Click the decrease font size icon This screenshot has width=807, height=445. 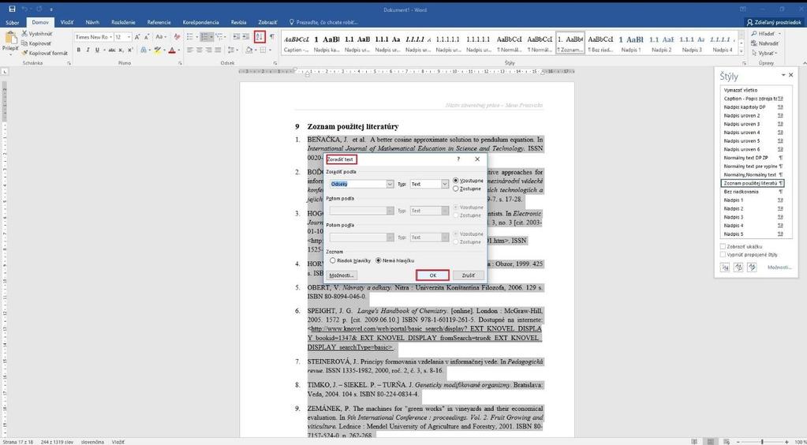(147, 37)
